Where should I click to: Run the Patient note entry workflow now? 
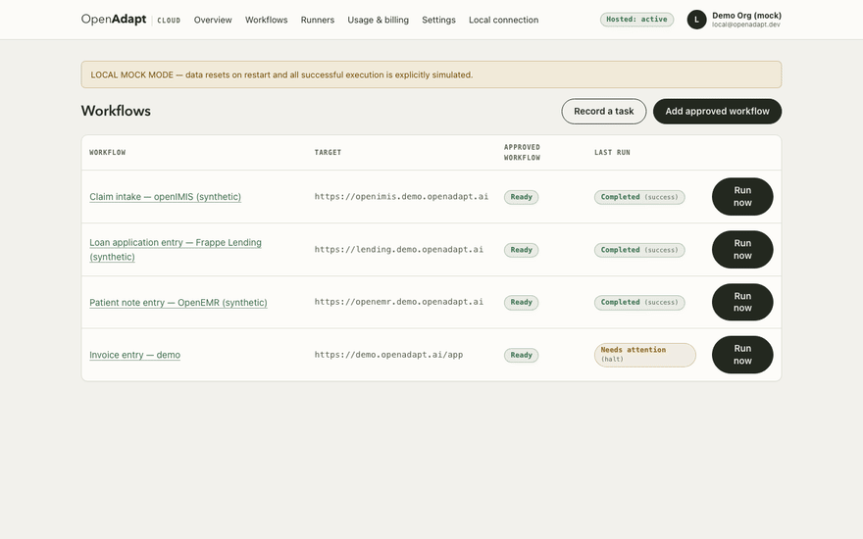pyautogui.click(x=742, y=302)
